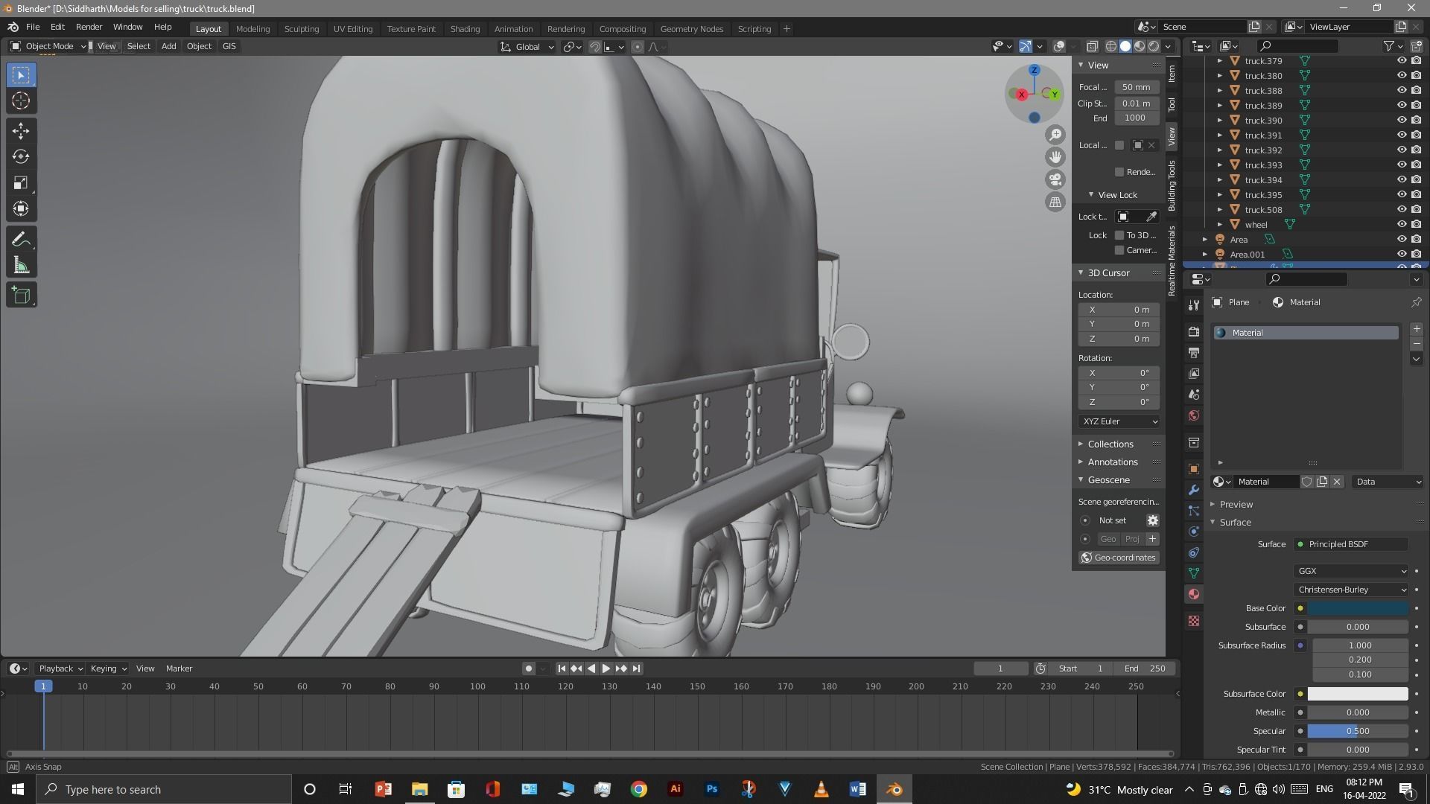The image size is (1430, 804).
Task: Open the Output properties tab icon
Action: point(1194,352)
